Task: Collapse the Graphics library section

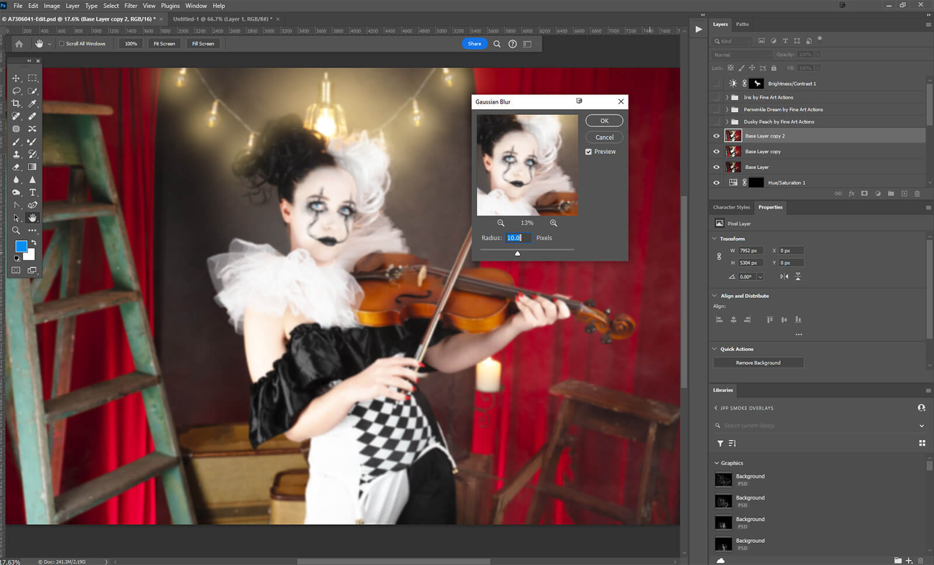Action: pyautogui.click(x=717, y=463)
